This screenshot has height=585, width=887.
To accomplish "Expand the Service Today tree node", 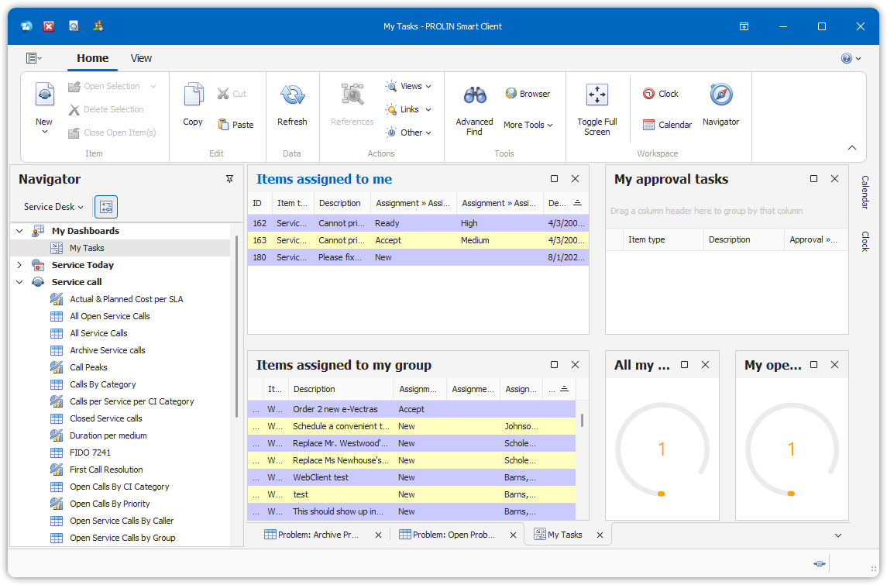I will (19, 265).
